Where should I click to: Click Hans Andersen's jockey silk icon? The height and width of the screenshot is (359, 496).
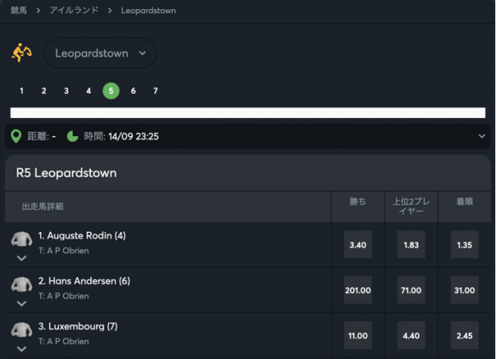click(x=21, y=284)
